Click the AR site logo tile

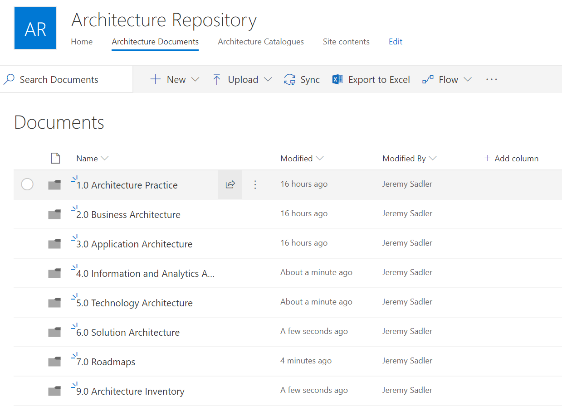click(35, 28)
